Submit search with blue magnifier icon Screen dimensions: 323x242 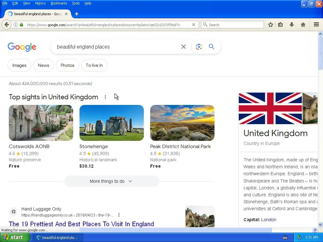(211, 47)
